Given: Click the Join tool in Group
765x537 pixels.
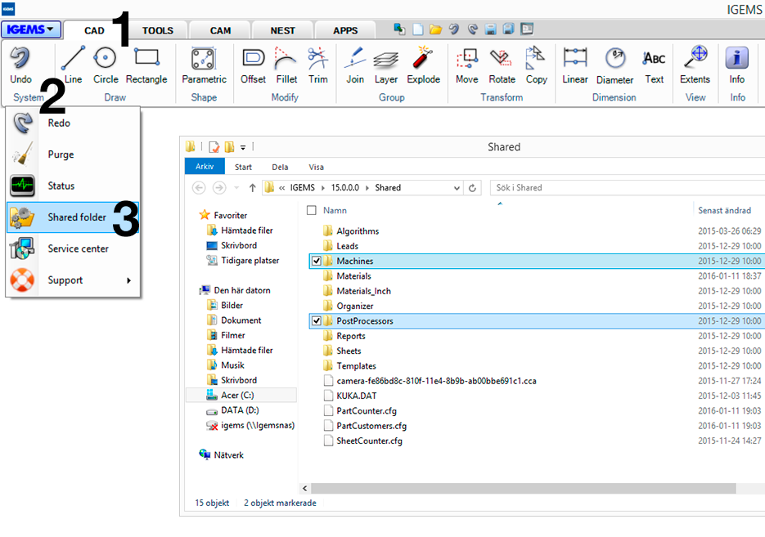Looking at the screenshot, I should click(x=355, y=65).
